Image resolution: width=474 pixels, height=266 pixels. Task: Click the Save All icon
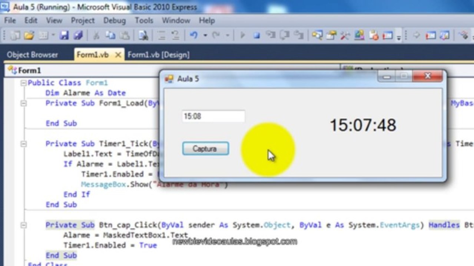click(x=78, y=35)
